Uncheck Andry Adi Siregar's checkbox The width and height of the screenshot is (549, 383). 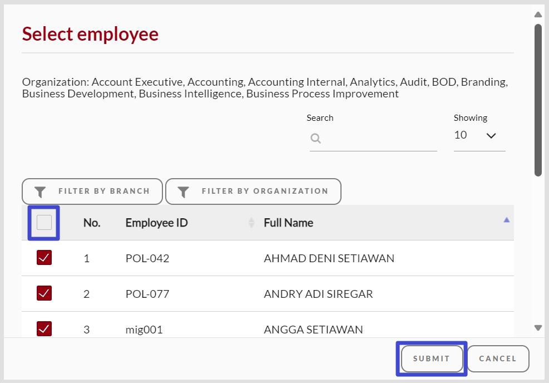(44, 293)
